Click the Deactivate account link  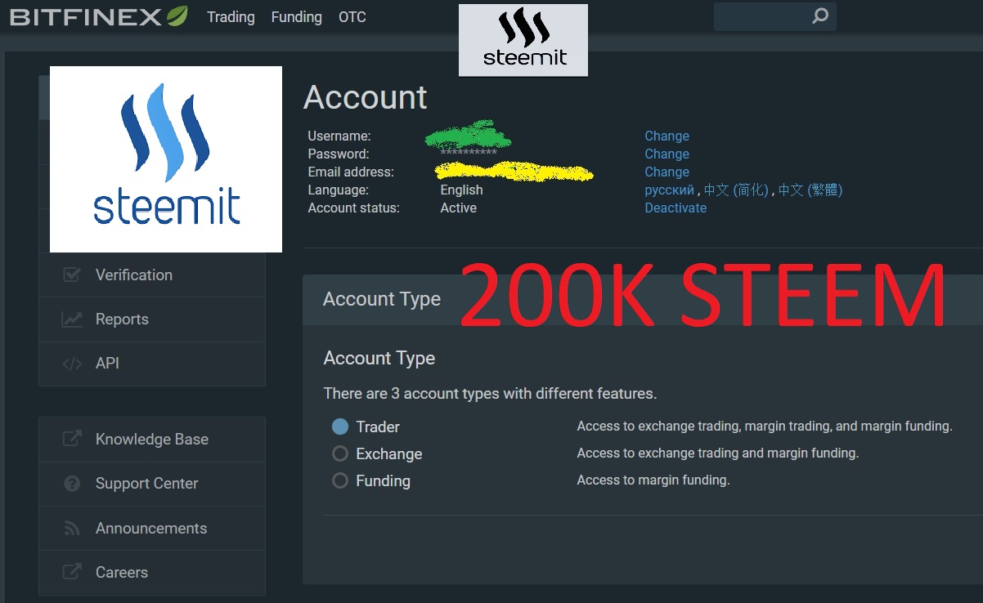tap(676, 208)
